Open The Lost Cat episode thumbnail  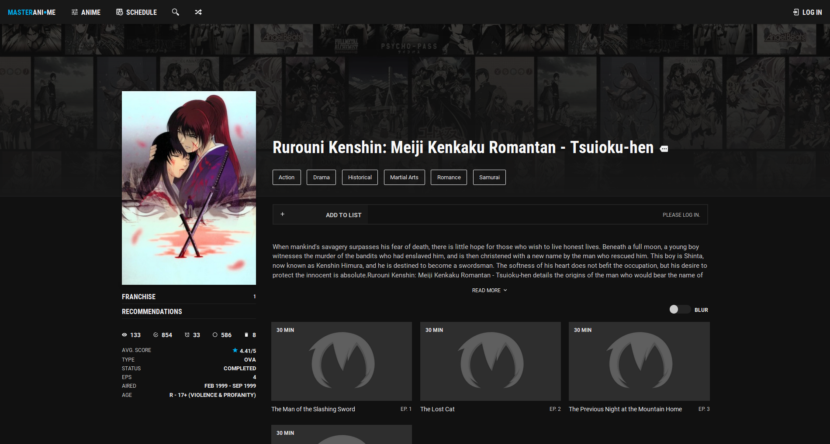491,361
